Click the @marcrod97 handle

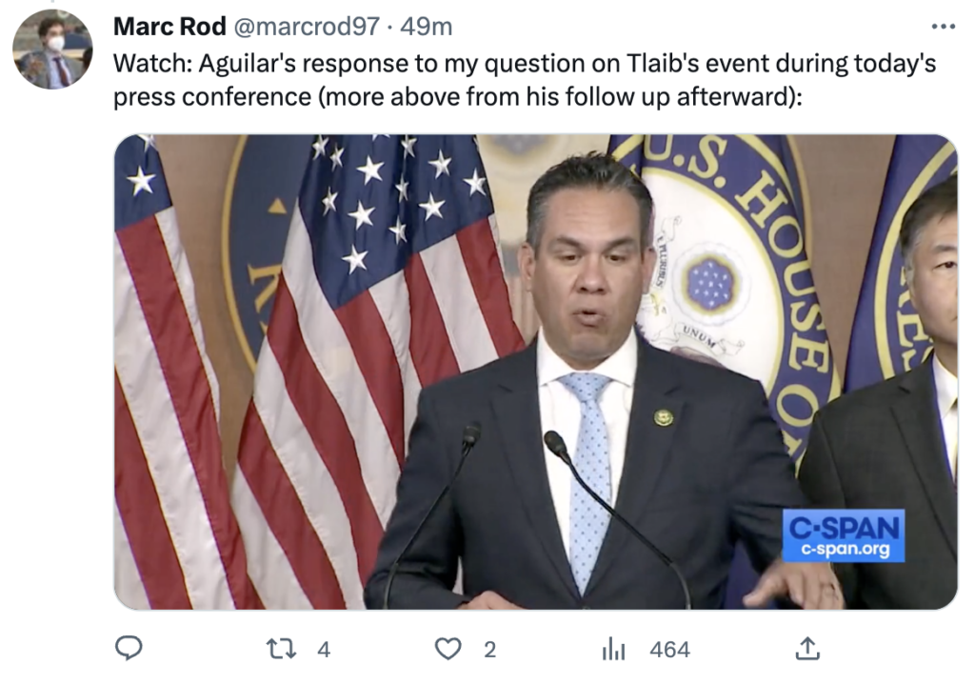click(306, 27)
